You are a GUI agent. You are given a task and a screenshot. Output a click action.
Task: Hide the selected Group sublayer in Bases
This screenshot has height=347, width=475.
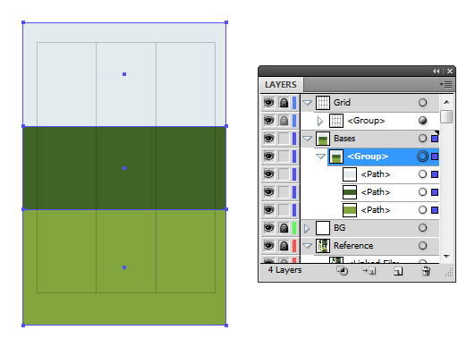point(268,157)
